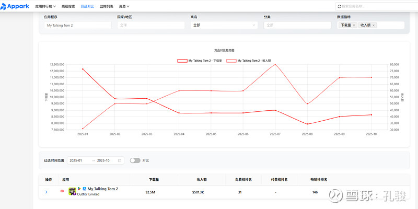Focus the top app name search box
The height and width of the screenshot is (209, 418).
click(x=376, y=6)
